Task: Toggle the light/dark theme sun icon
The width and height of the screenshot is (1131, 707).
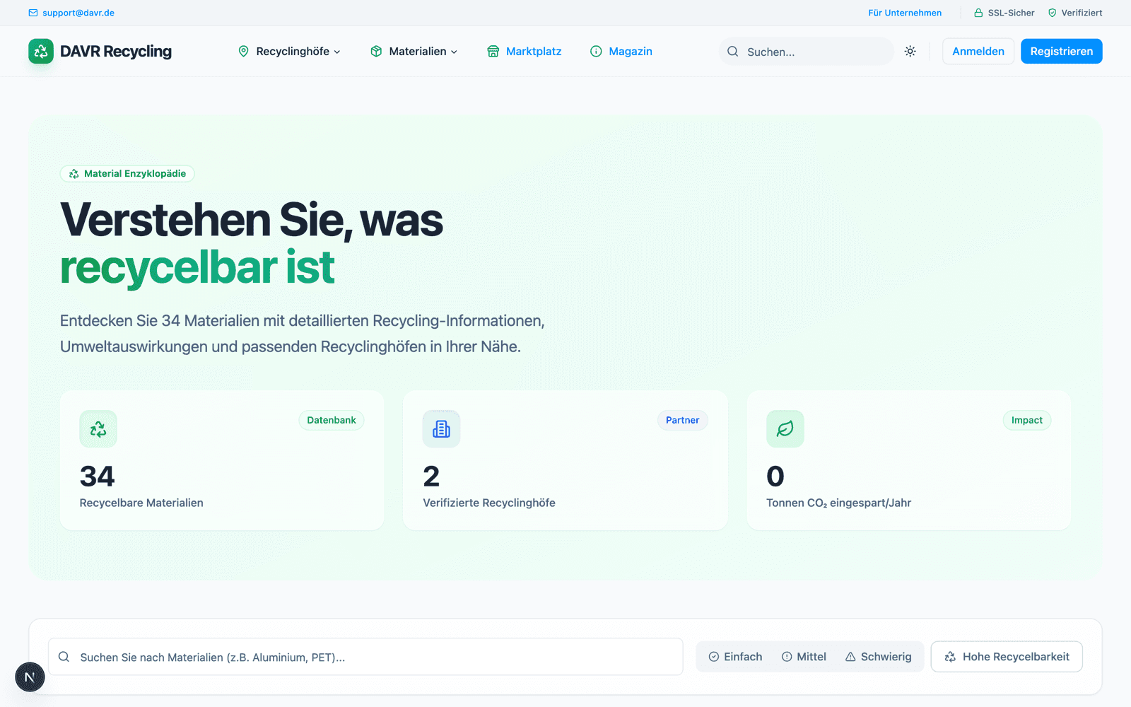Action: [910, 51]
